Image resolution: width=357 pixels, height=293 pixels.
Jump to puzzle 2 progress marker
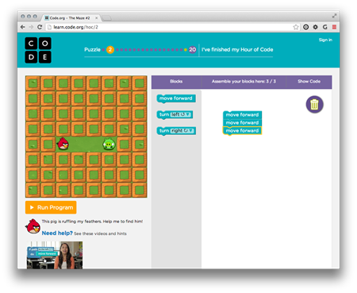[x=110, y=49]
